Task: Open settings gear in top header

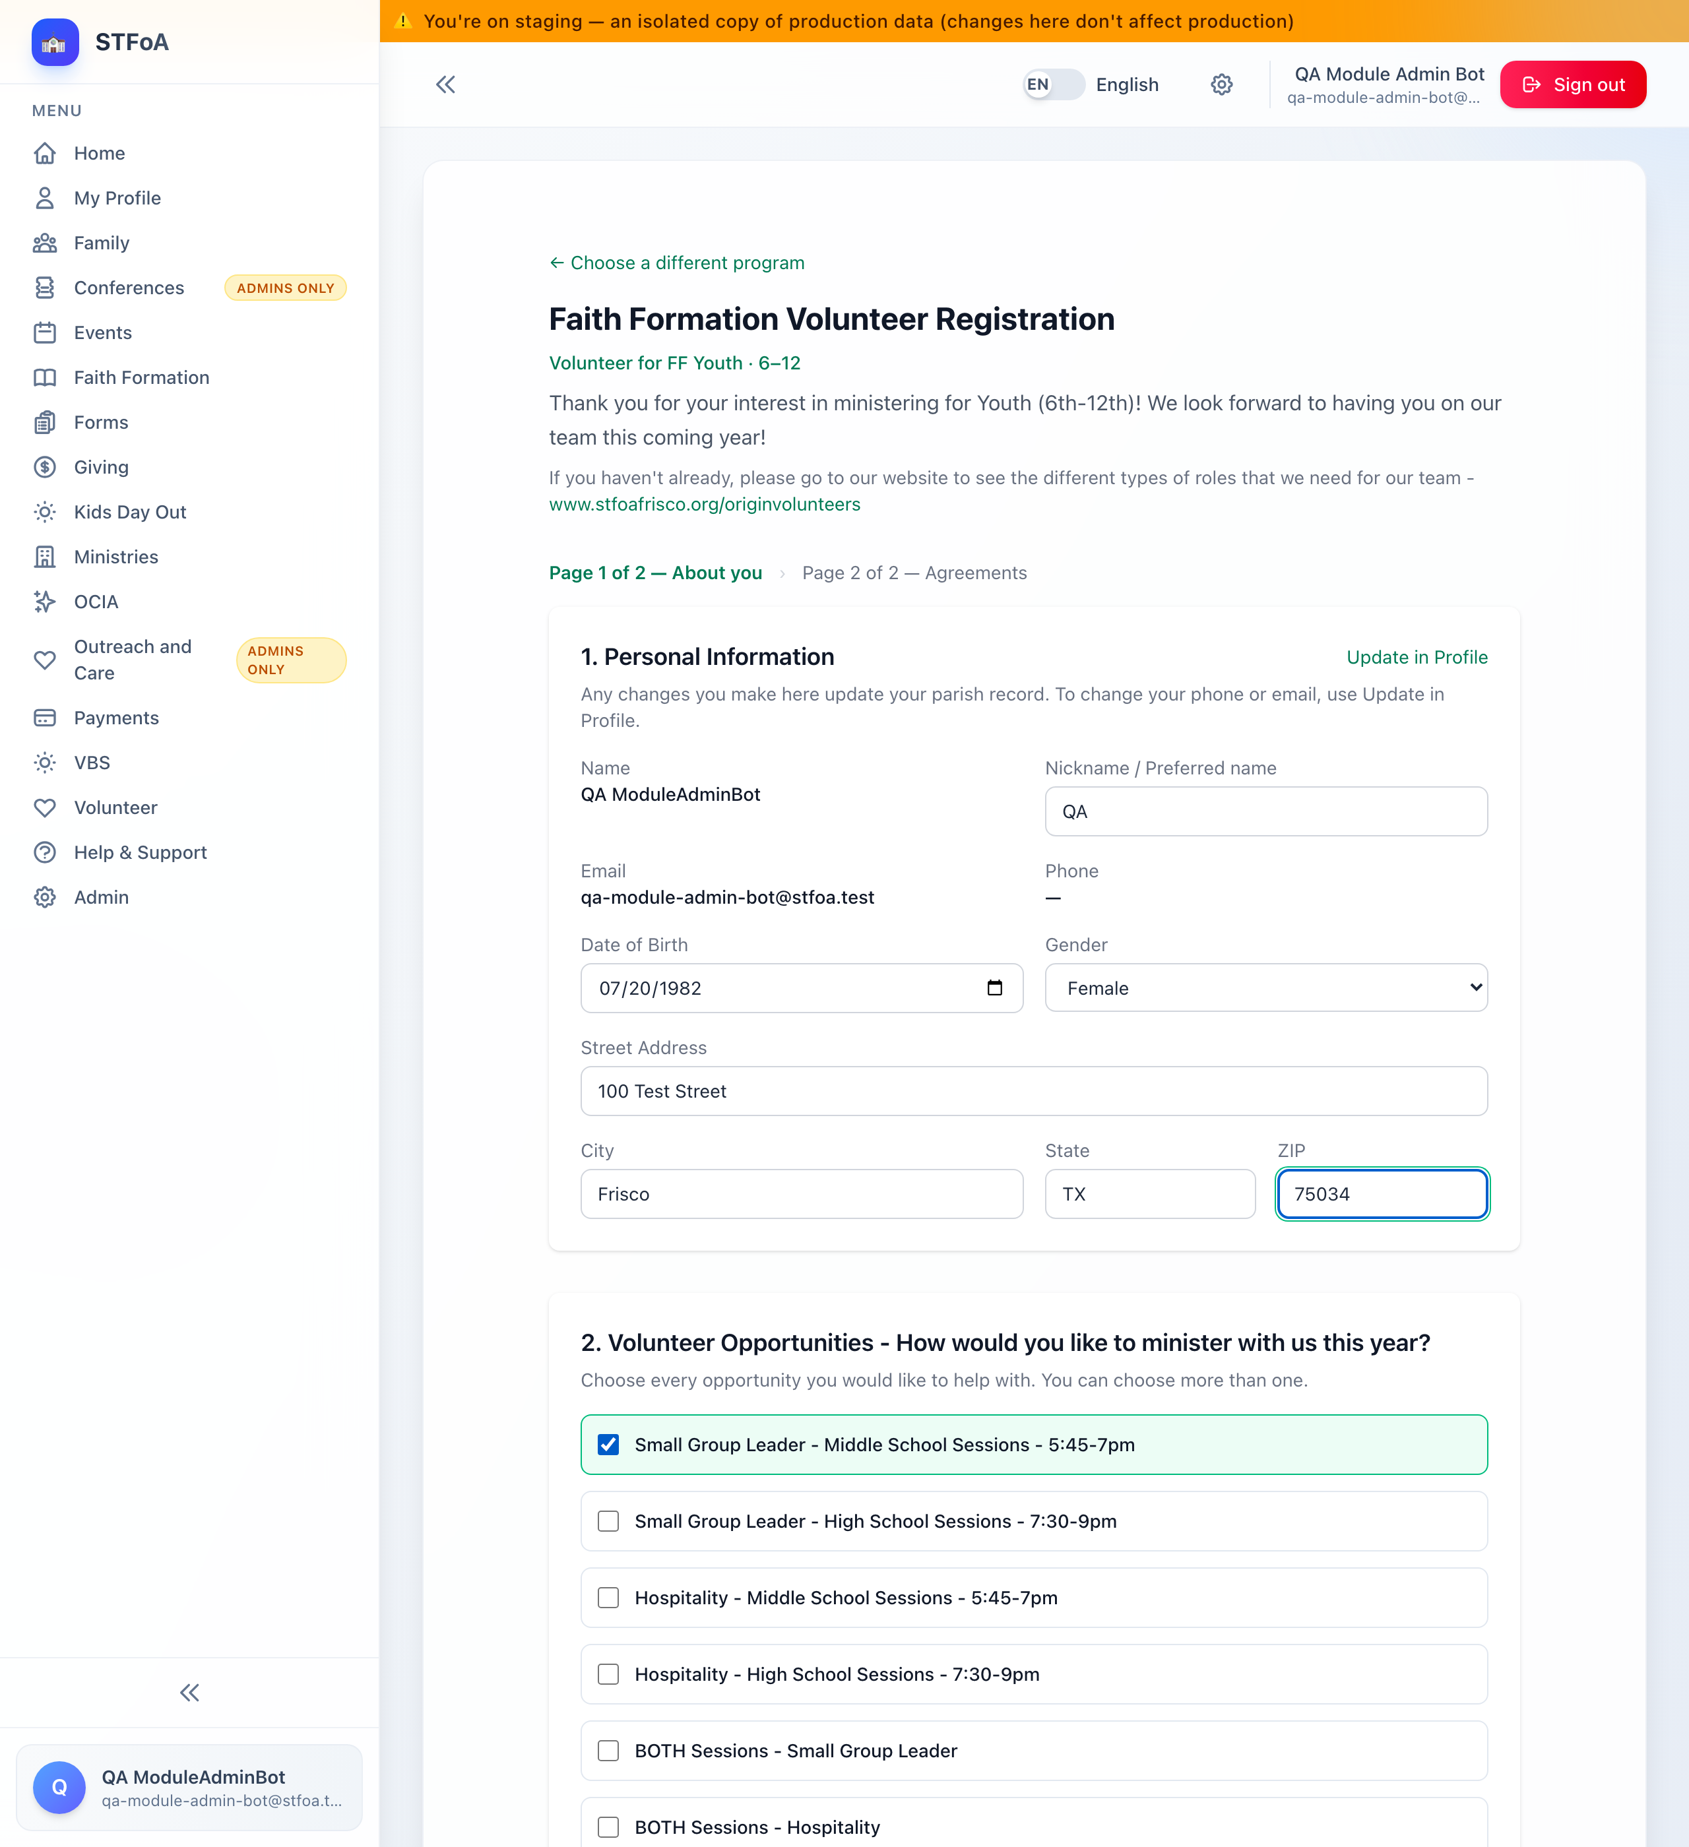Action: pyautogui.click(x=1222, y=84)
